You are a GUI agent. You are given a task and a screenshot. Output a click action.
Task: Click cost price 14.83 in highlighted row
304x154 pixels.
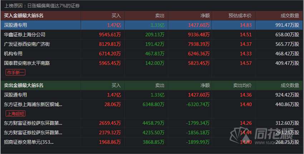click(x=246, y=25)
